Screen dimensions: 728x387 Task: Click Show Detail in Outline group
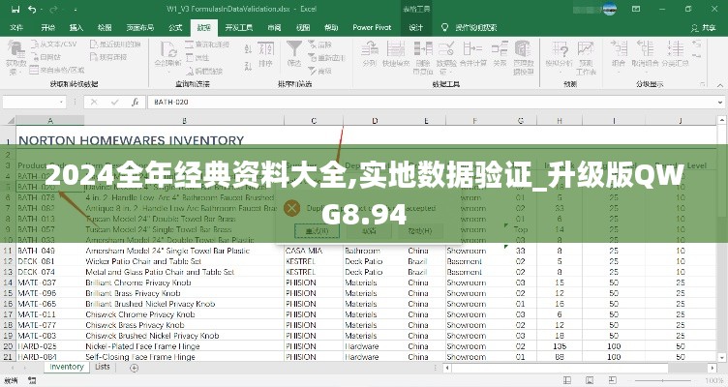696,45
